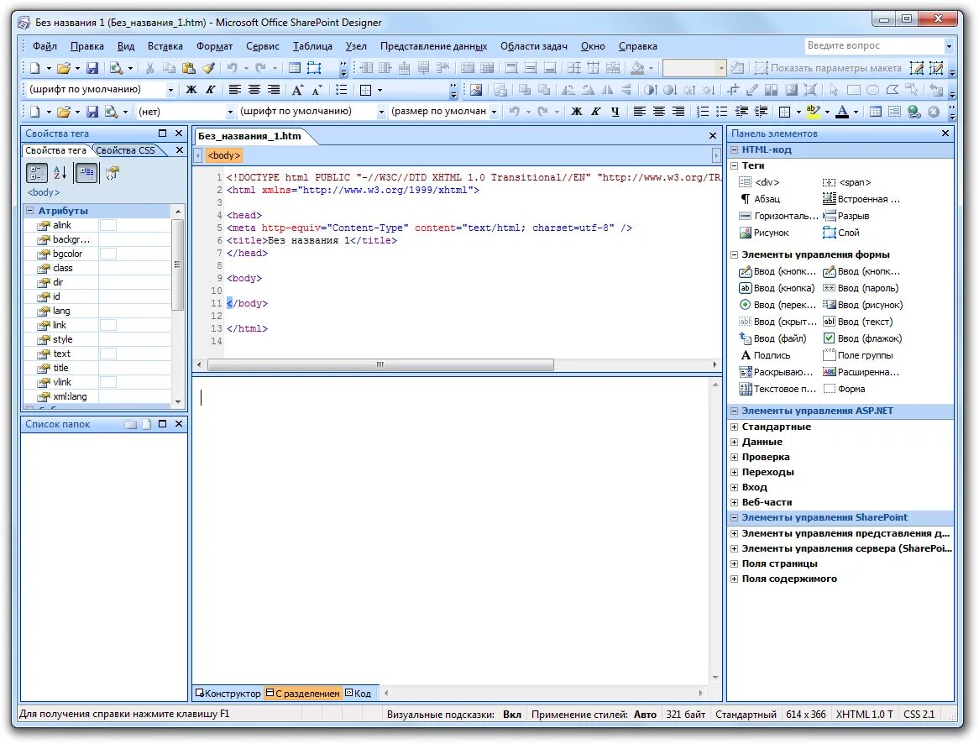Sort tag properties alphabetically
Screen dimensions: 979x744
point(60,173)
